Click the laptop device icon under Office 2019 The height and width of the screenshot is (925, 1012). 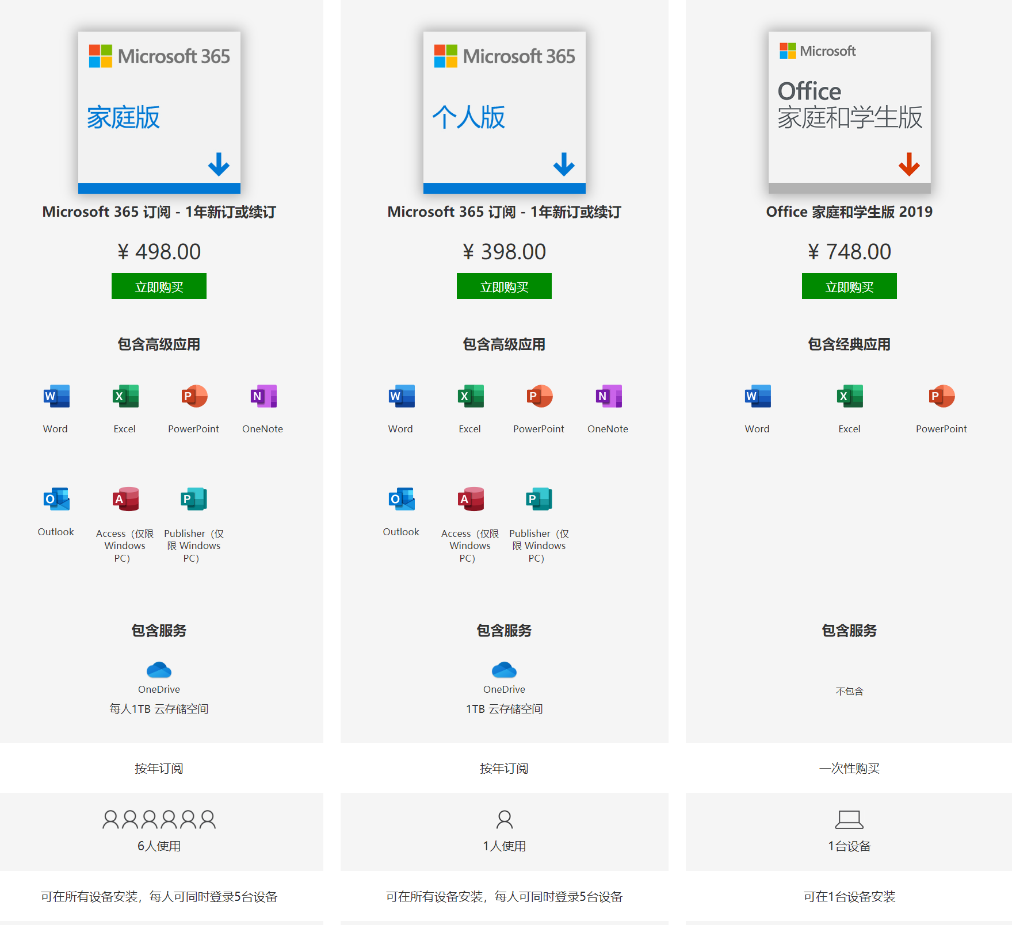tap(849, 820)
